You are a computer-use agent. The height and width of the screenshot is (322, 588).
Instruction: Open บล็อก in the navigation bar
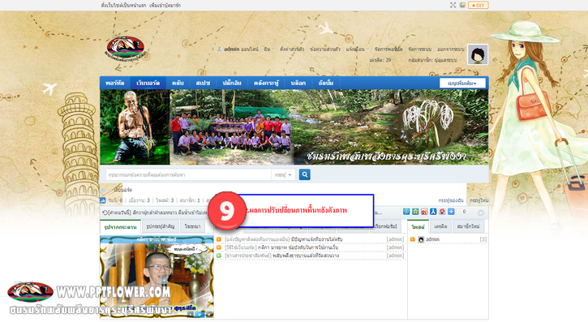point(298,83)
